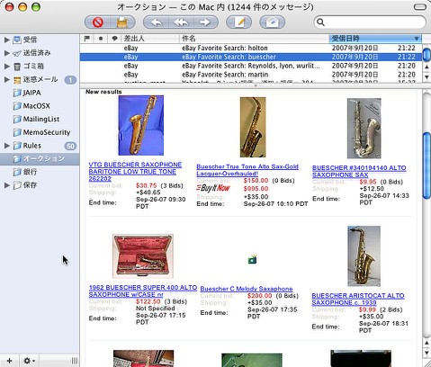The width and height of the screenshot is (431, 367).
Task: Open the MemoSecurity mailbox
Action: (x=41, y=132)
